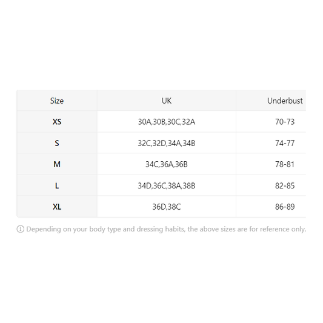Select the L size row label
Screen dimensions: 323x323
(57, 185)
